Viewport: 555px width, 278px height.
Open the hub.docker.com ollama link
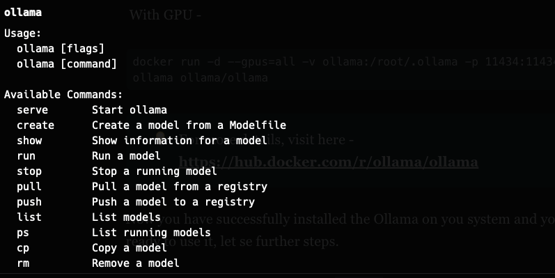pyautogui.click(x=329, y=162)
